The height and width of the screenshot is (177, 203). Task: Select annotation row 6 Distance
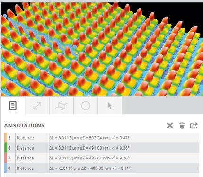click(102, 148)
